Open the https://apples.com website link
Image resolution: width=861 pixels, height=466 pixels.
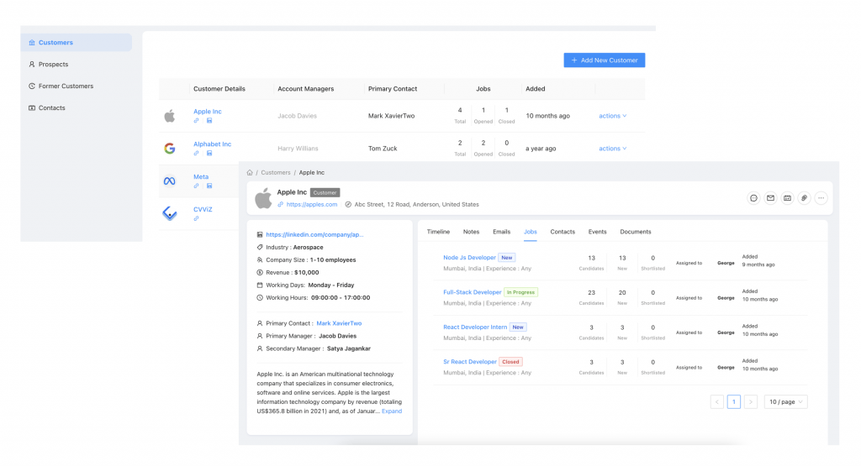(x=312, y=205)
